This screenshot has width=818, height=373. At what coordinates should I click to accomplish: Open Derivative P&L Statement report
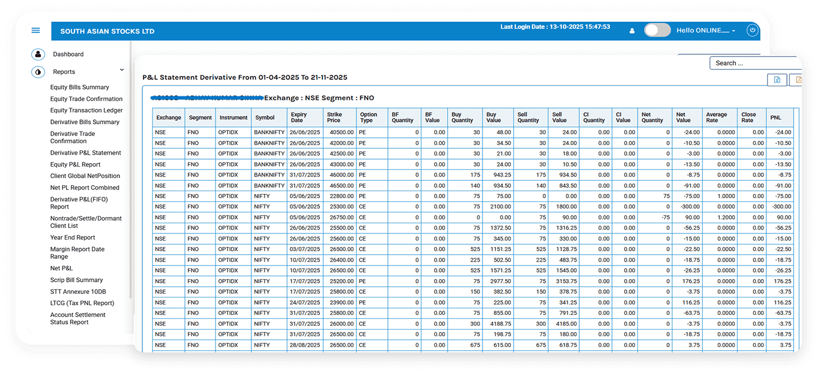coord(85,153)
